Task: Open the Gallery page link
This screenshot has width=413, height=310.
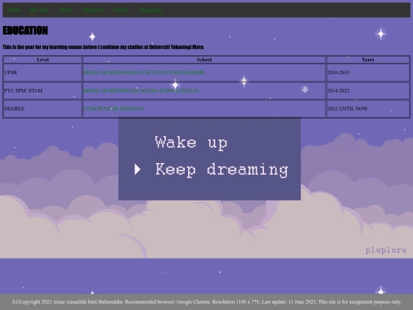Action: pos(121,10)
